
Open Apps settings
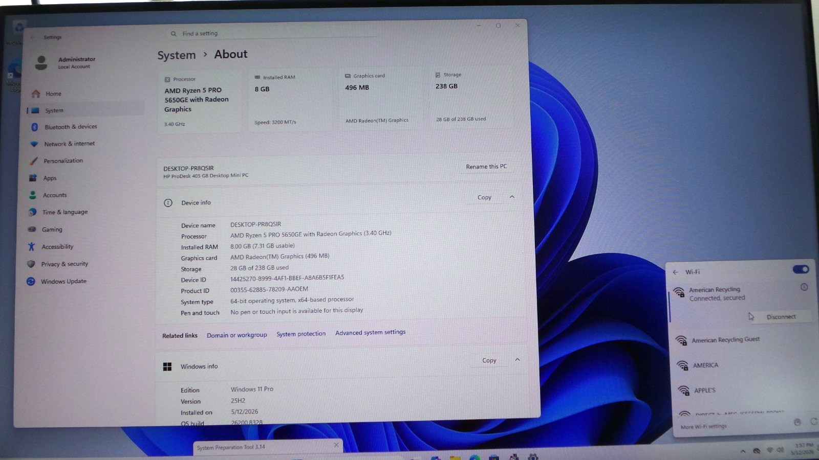click(84, 178)
